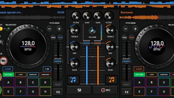Click left deck pitch slider handle
Screen dimensions: 174x98
(58, 61)
